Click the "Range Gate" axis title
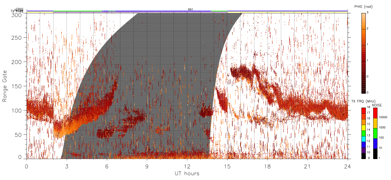 click(5, 86)
